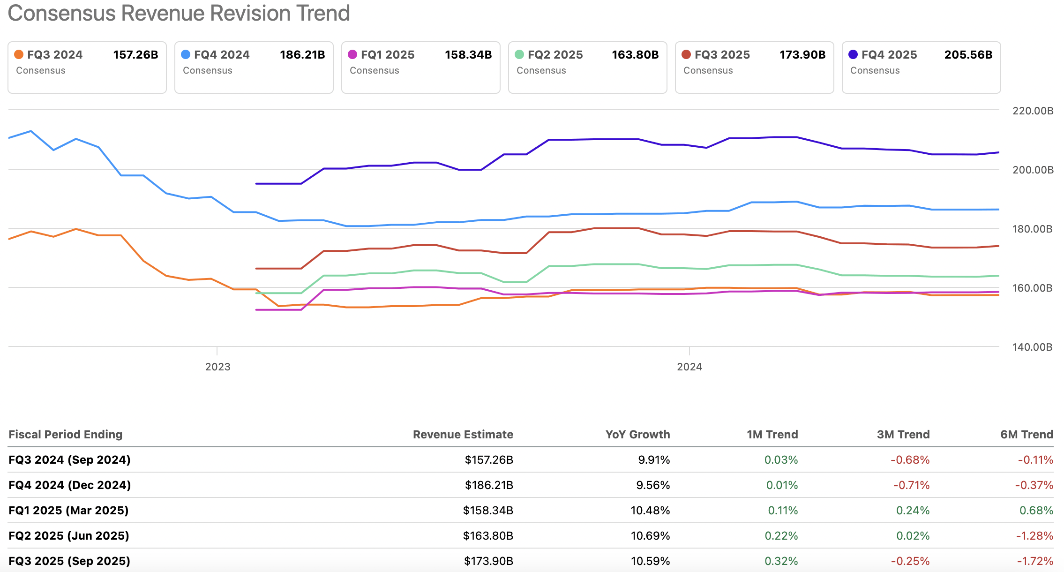
Task: Select the FQ1 2025 (Mar 2025) row label
Action: (68, 511)
